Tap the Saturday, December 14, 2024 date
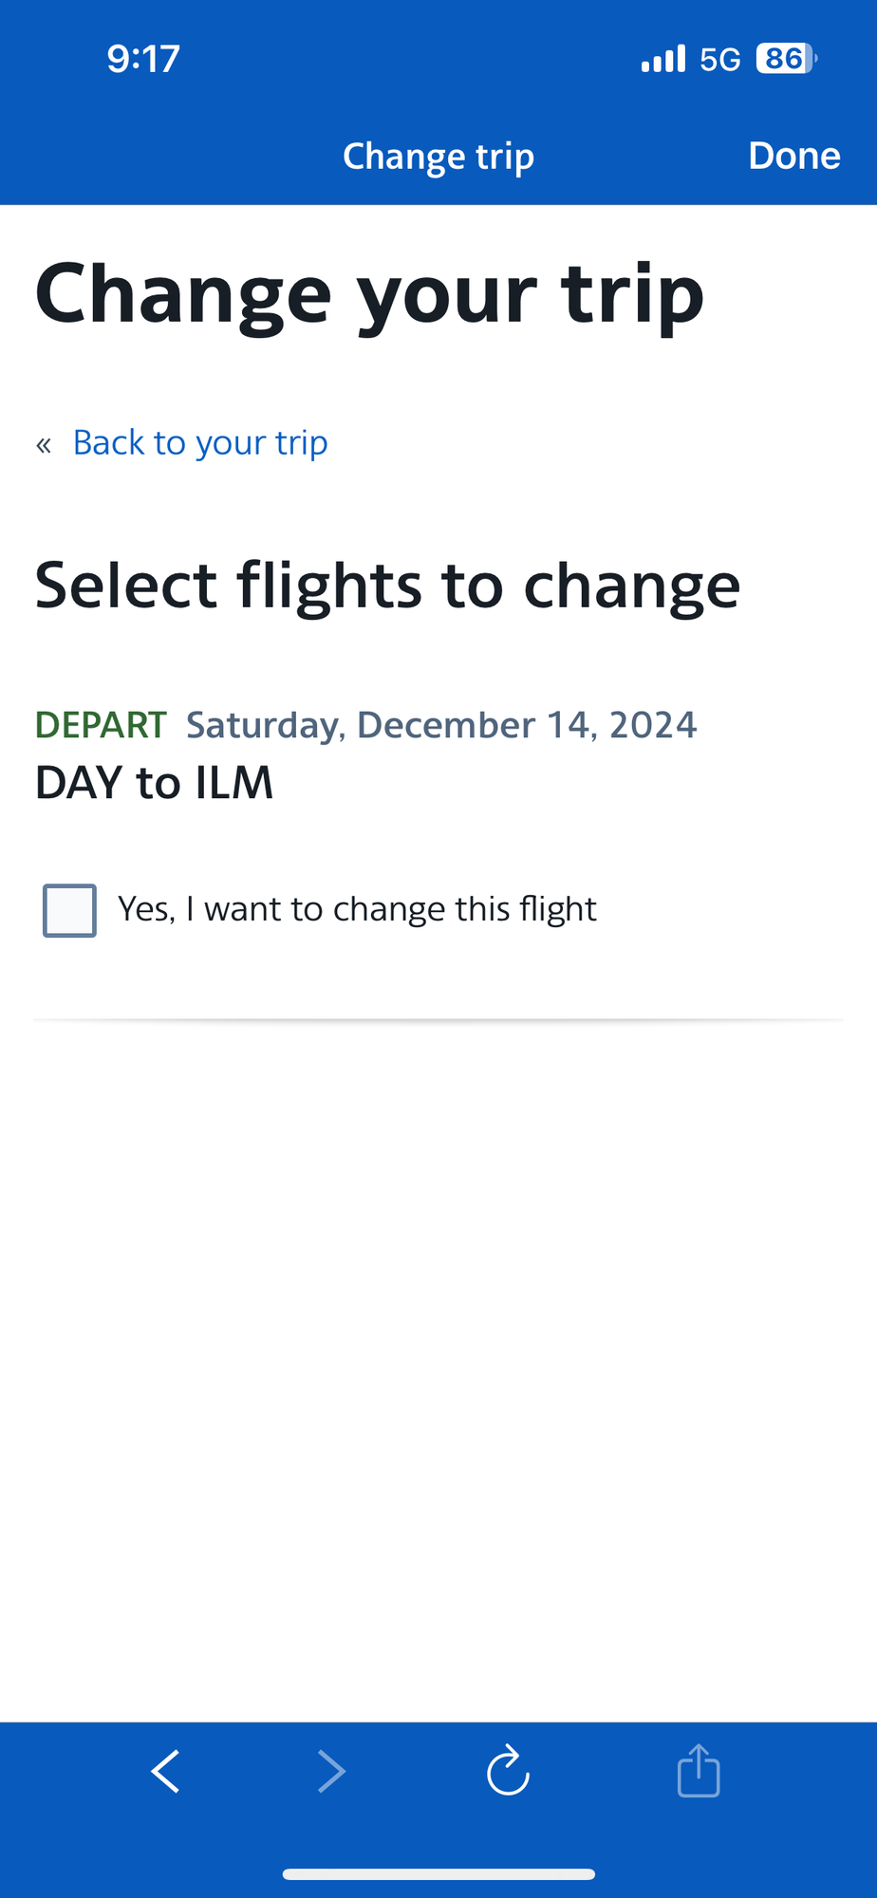877x1898 pixels. [x=441, y=725]
